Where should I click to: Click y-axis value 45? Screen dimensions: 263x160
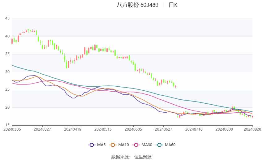(7, 18)
